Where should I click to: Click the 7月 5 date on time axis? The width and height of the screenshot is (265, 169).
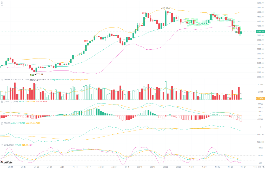(x=62, y=167)
